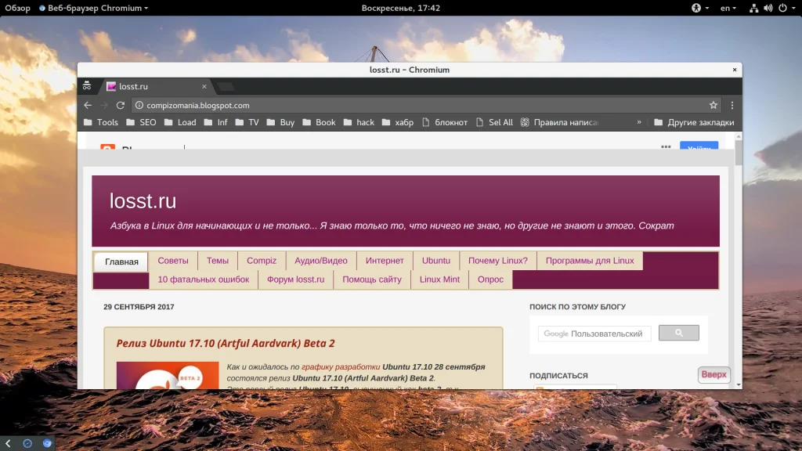This screenshot has height=451, width=802.
Task: Open the Buy bookmark folder
Action: coord(280,122)
